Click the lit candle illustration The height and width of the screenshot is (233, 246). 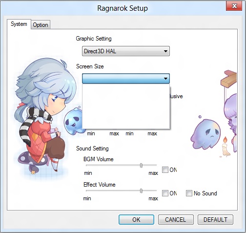225,147
